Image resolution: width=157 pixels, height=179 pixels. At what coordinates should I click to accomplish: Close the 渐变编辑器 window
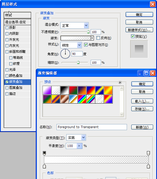click(x=153, y=73)
